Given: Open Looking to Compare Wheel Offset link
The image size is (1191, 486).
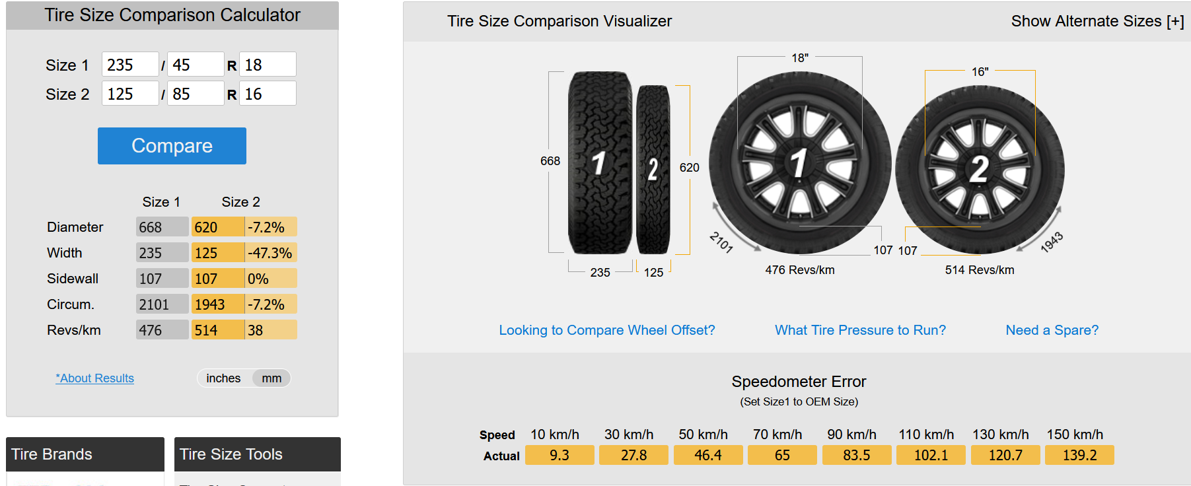Looking at the screenshot, I should (607, 330).
